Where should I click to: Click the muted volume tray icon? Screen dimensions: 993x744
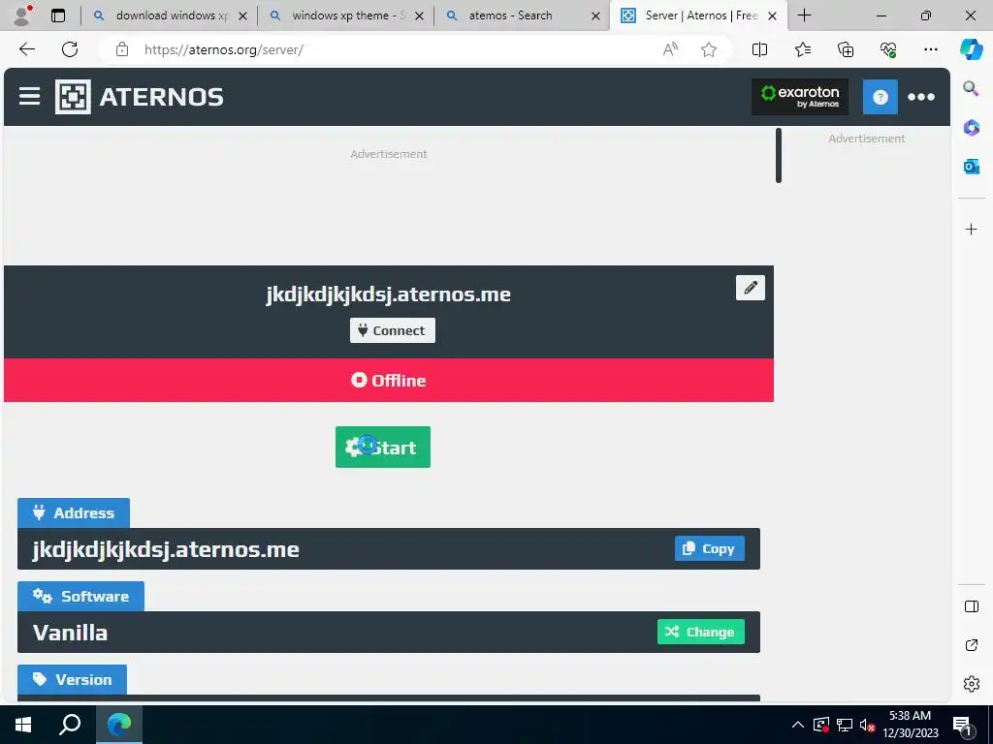click(867, 725)
